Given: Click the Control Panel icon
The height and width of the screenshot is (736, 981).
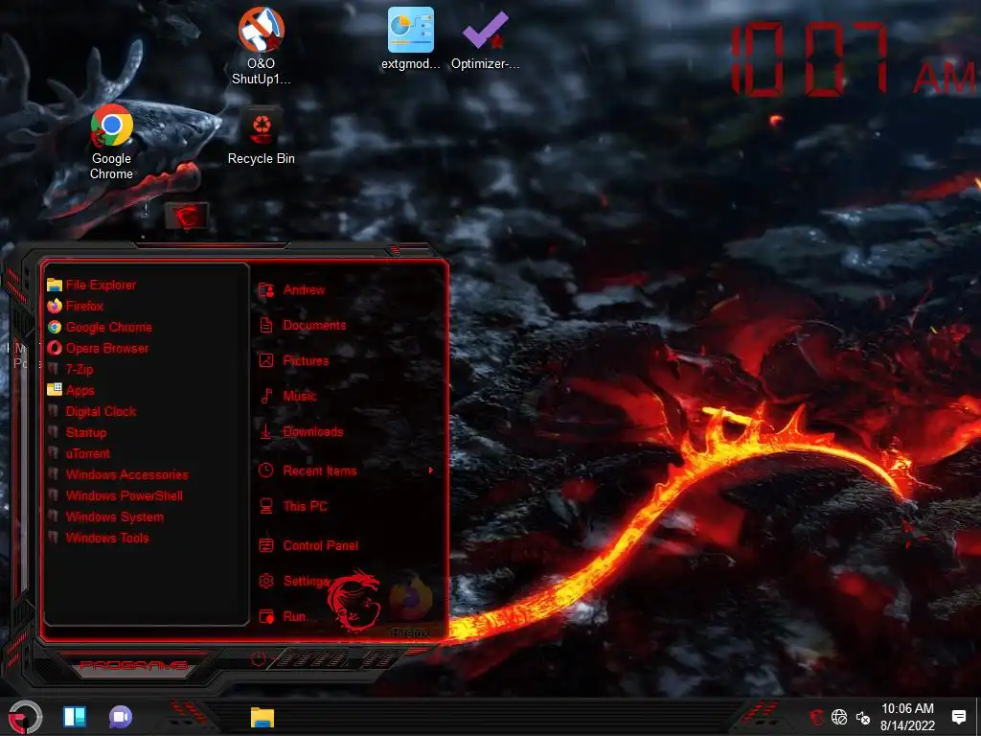Looking at the screenshot, I should (x=266, y=545).
